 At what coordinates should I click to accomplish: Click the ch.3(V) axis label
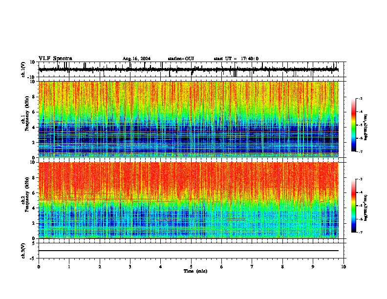point(23,251)
